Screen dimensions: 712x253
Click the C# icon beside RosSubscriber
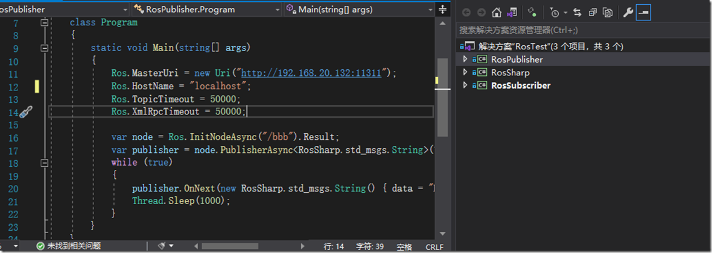482,86
